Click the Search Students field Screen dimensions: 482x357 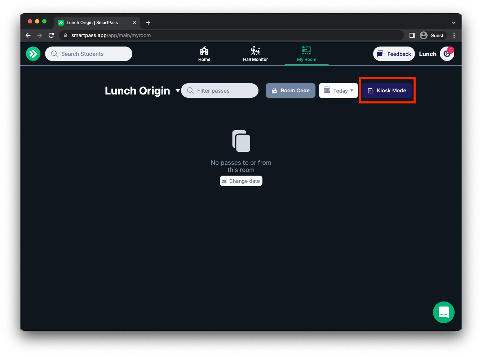point(89,54)
